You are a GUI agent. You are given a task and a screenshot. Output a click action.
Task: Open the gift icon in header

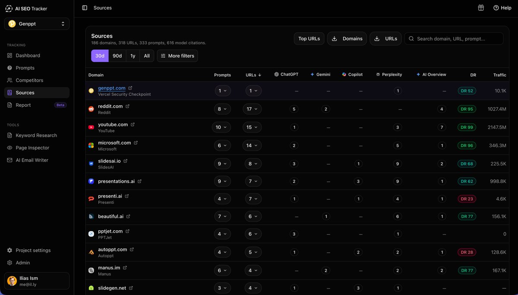[481, 8]
